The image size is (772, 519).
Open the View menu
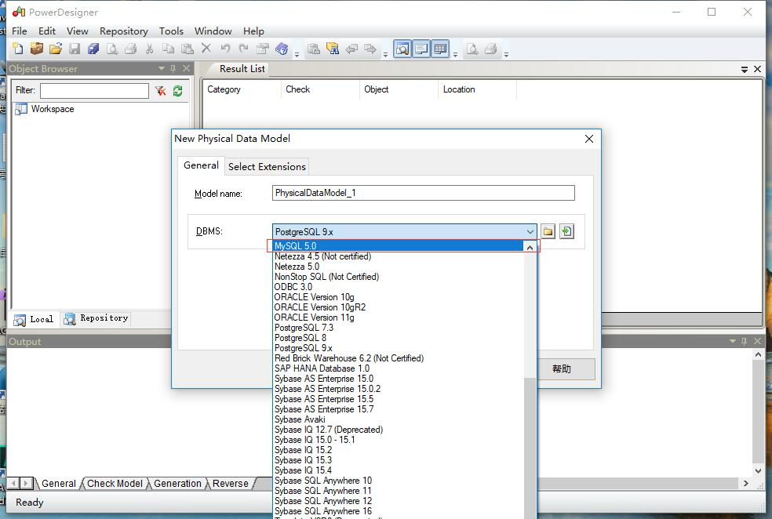click(78, 31)
